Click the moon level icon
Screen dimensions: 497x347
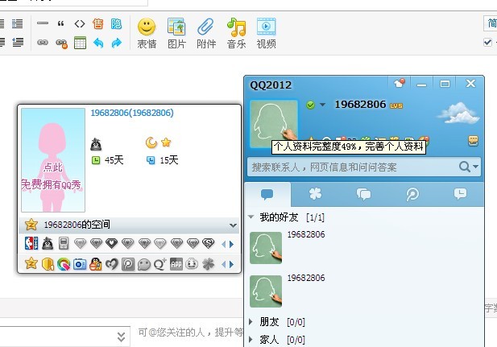click(x=151, y=143)
